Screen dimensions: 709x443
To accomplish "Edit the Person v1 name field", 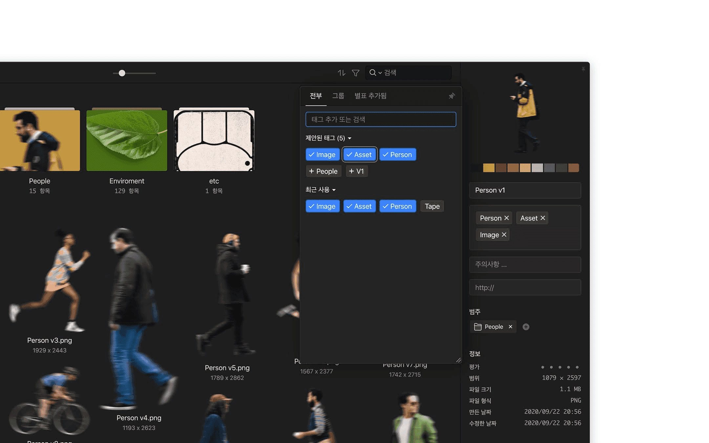I will tap(525, 190).
